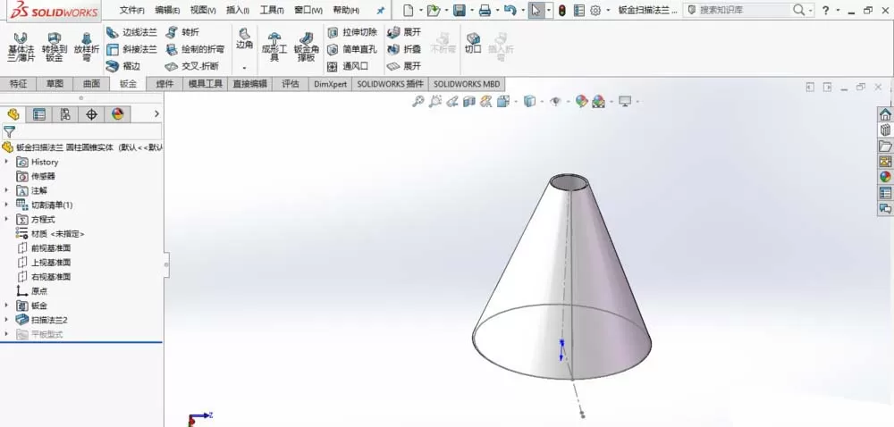Open the 成形工具 forming tool

tap(274, 46)
